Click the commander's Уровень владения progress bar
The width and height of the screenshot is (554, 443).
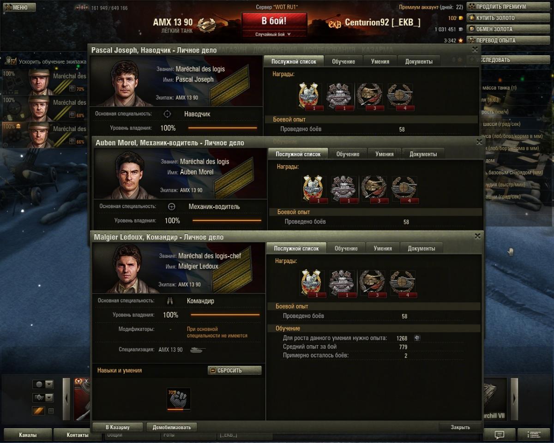pos(225,315)
